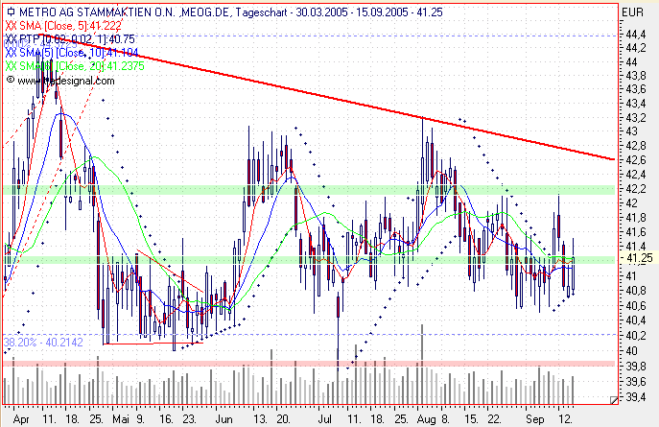Click the 44,2 price axis label

click(x=636, y=48)
